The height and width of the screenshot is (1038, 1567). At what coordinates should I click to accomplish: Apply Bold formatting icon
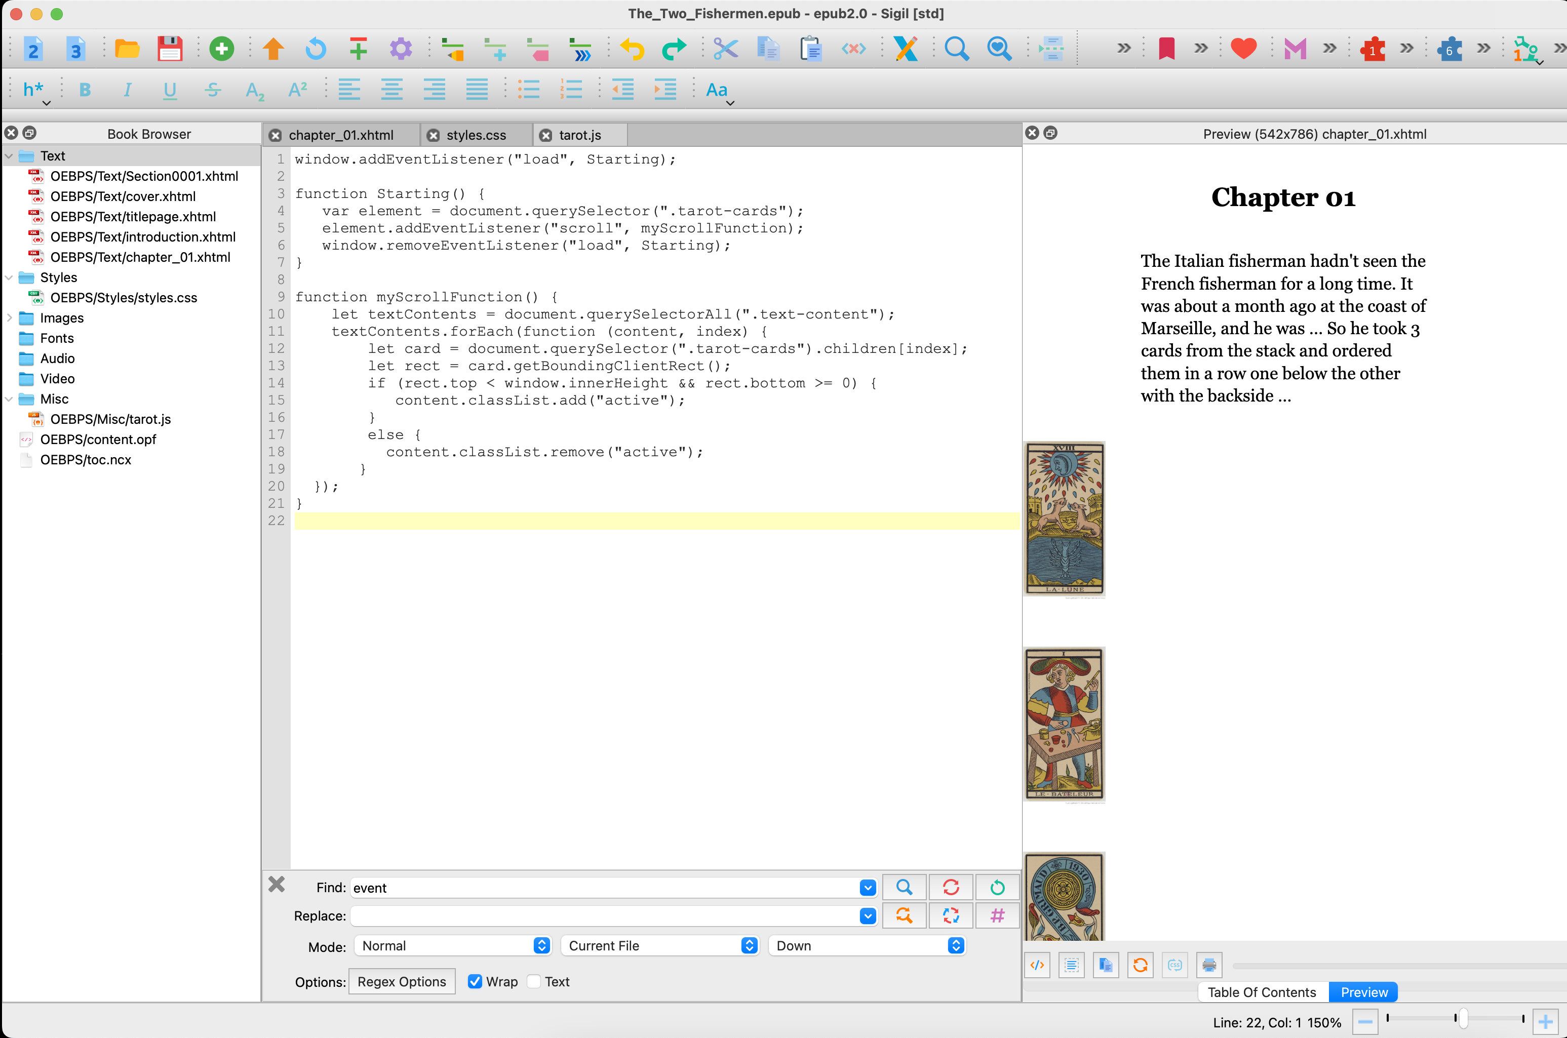point(85,90)
